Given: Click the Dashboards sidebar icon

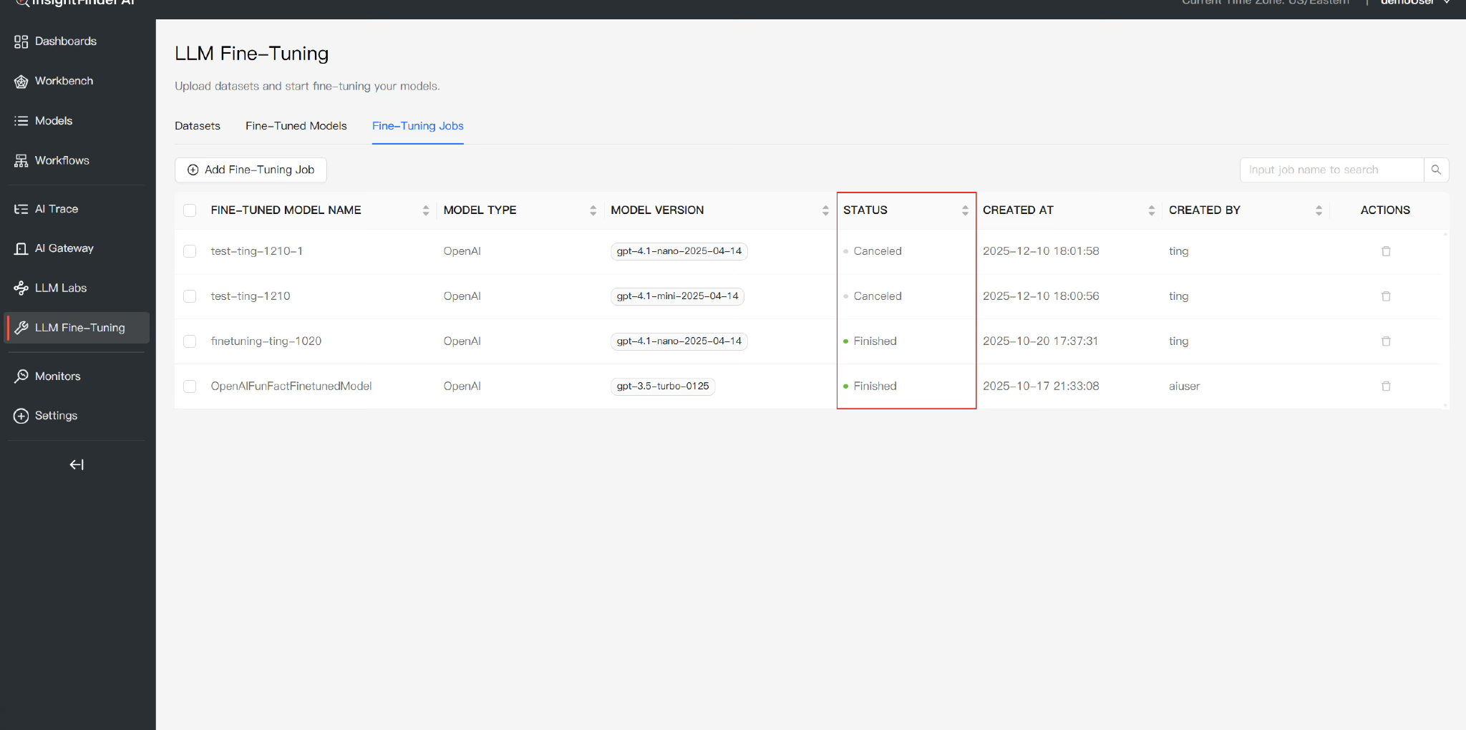Looking at the screenshot, I should 21,42.
